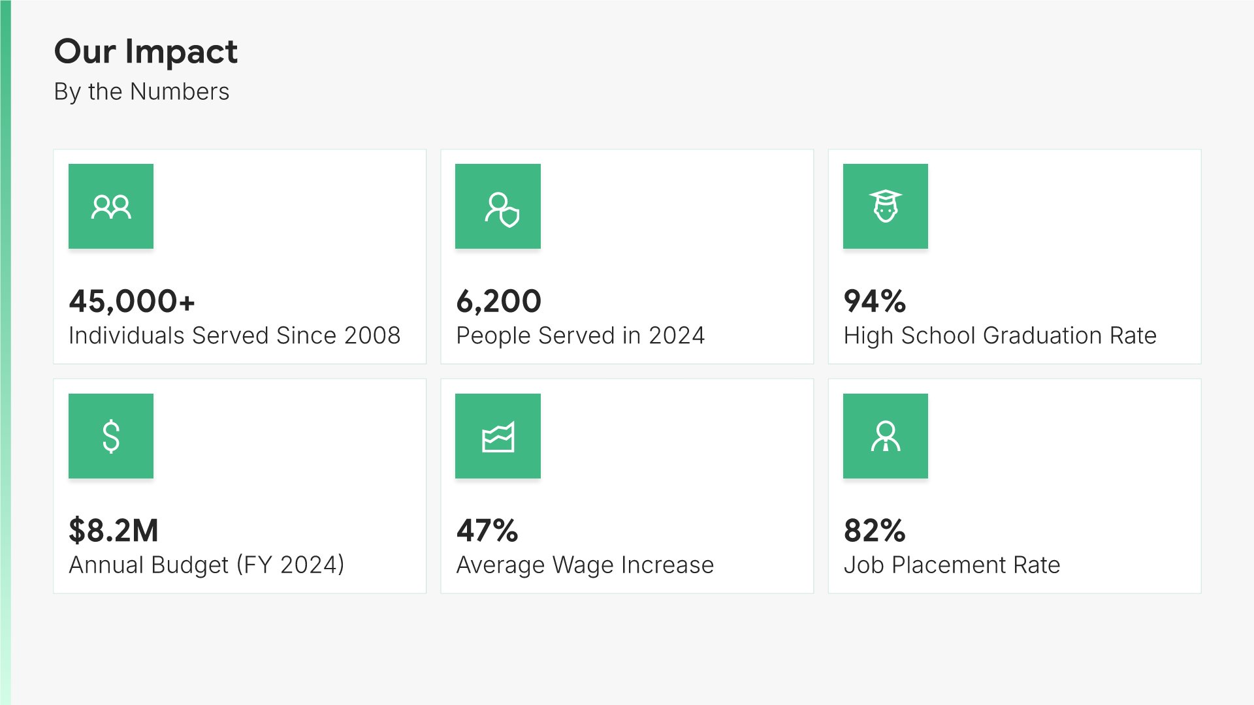1254x705 pixels.
Task: Click the People Served in 2024 label
Action: point(581,336)
